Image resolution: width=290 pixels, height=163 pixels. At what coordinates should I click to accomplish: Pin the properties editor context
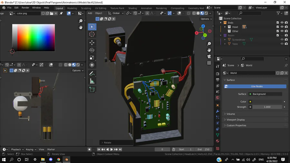[286, 65]
